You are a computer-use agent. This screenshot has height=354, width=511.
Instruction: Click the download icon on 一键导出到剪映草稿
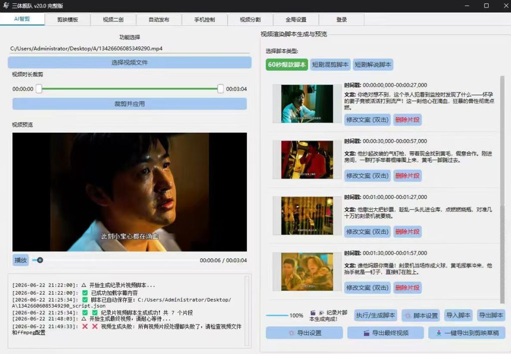click(439, 333)
